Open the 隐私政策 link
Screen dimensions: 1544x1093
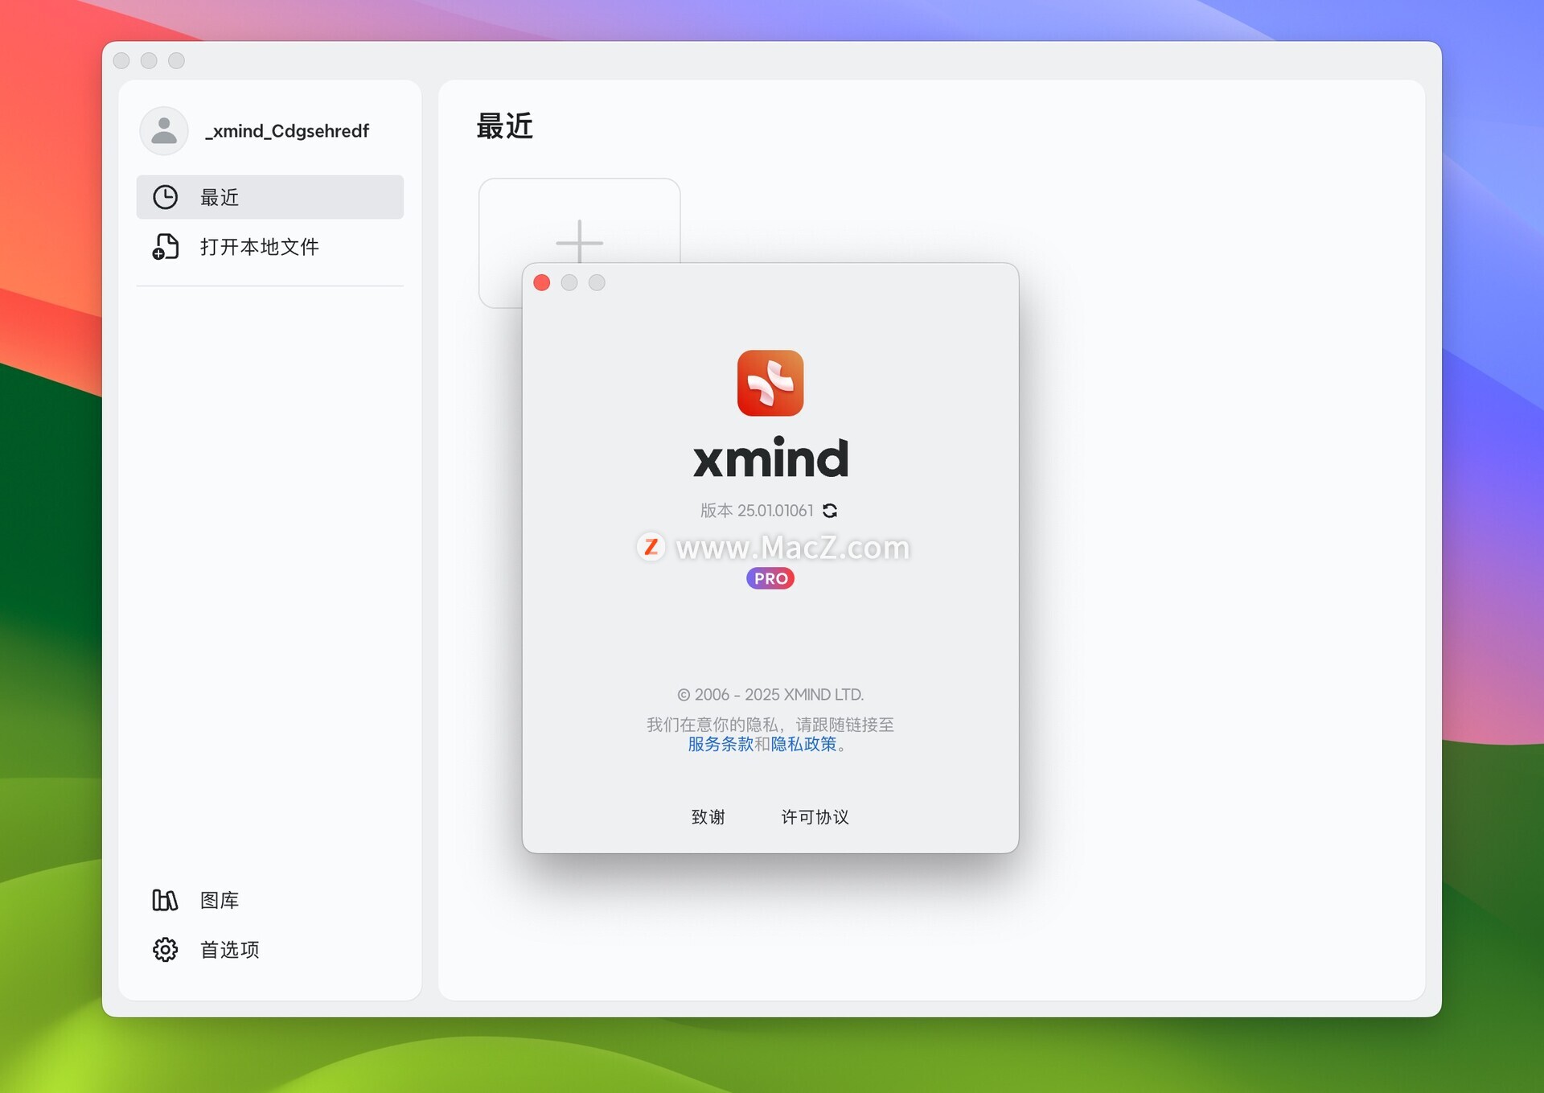[803, 744]
